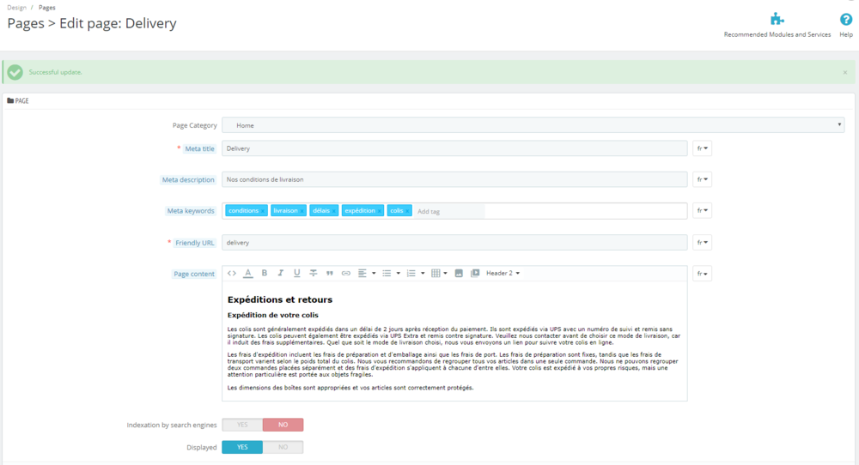Expand the table options arrow
This screenshot has width=859, height=465.
(x=445, y=273)
